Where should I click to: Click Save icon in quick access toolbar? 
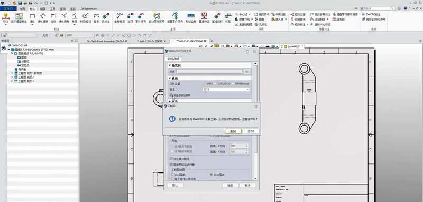pyautogui.click(x=20, y=3)
